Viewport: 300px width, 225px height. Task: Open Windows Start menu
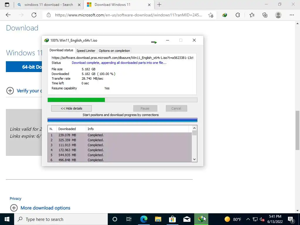pyautogui.click(x=7, y=219)
